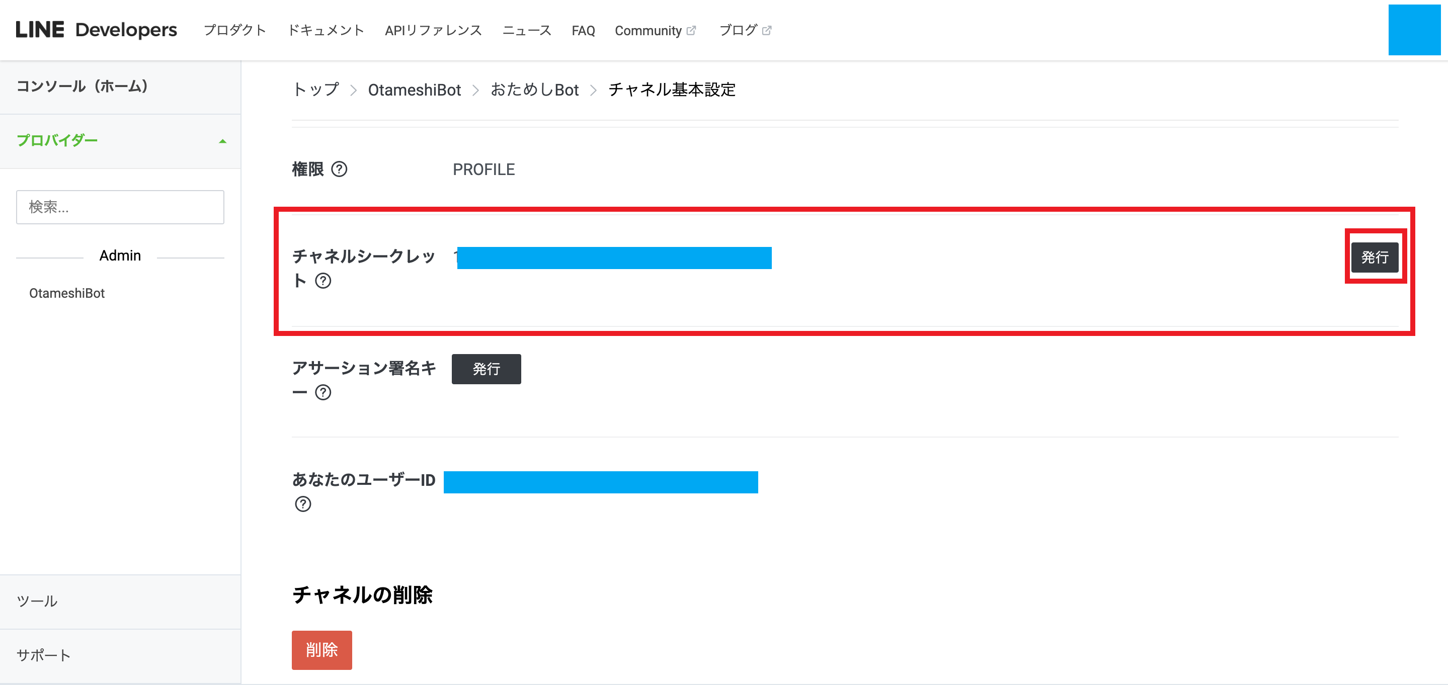The width and height of the screenshot is (1448, 685).
Task: Click the help icon next to 権限
Action: click(x=339, y=169)
